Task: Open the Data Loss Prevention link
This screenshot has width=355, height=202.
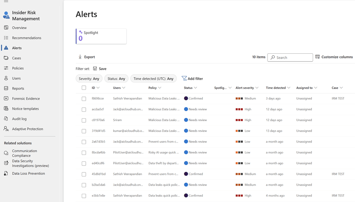Action: coord(28,174)
